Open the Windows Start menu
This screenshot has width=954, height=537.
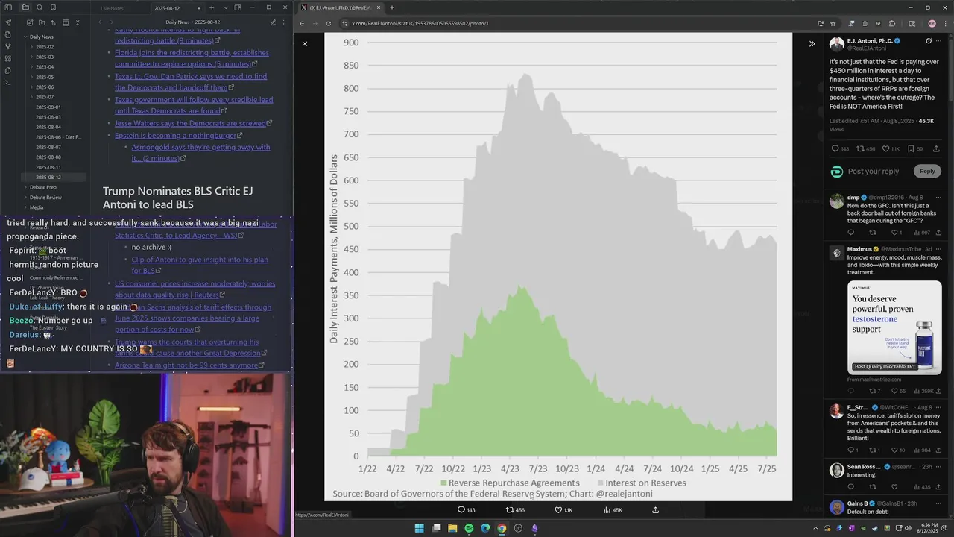click(419, 528)
